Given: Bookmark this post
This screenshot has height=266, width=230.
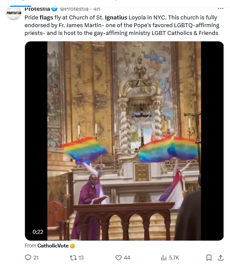Looking at the screenshot, I should (209, 258).
